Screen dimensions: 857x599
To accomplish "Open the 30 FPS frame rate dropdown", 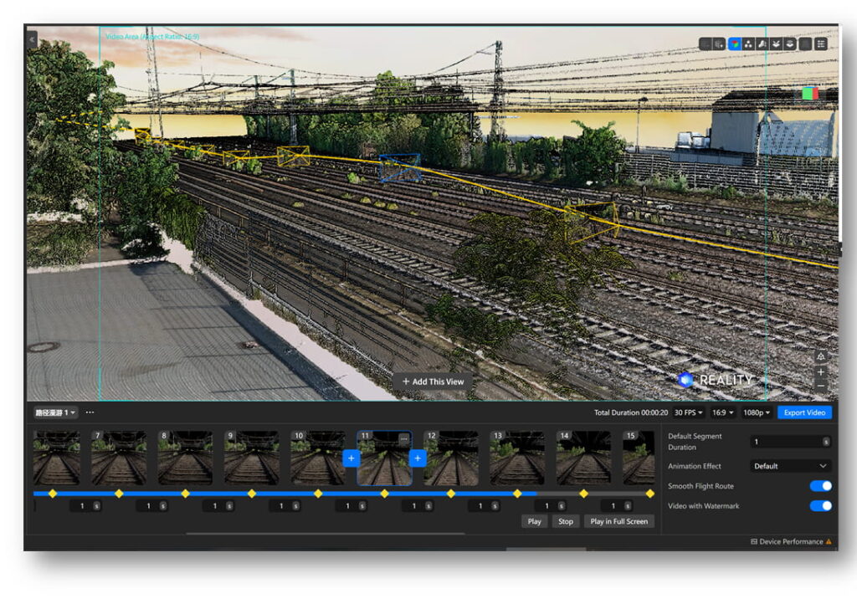I will click(x=688, y=412).
